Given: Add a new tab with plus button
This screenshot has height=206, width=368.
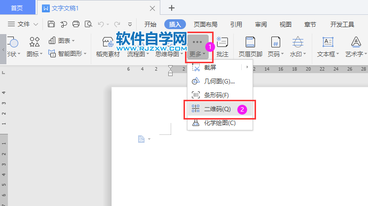Looking at the screenshot, I should pyautogui.click(x=172, y=8).
